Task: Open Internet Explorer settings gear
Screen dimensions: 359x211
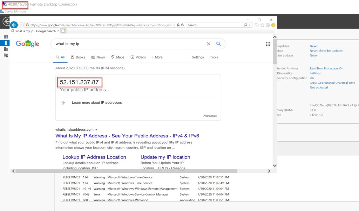Action: (x=267, y=25)
